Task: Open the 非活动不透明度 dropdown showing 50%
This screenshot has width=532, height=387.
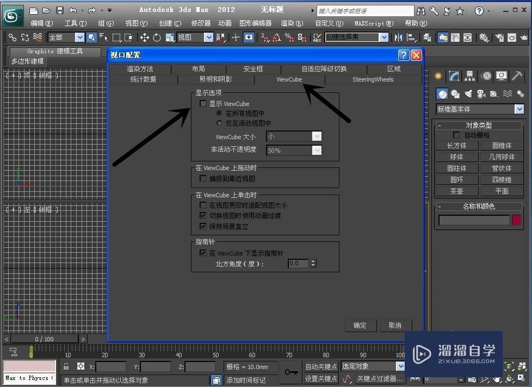Action: (x=317, y=150)
